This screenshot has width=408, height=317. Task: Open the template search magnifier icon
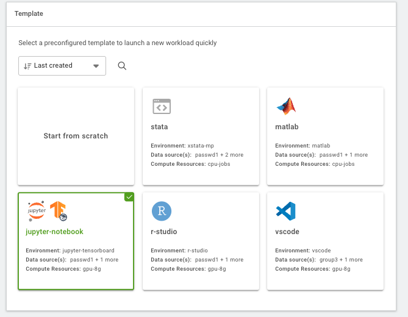[122, 66]
